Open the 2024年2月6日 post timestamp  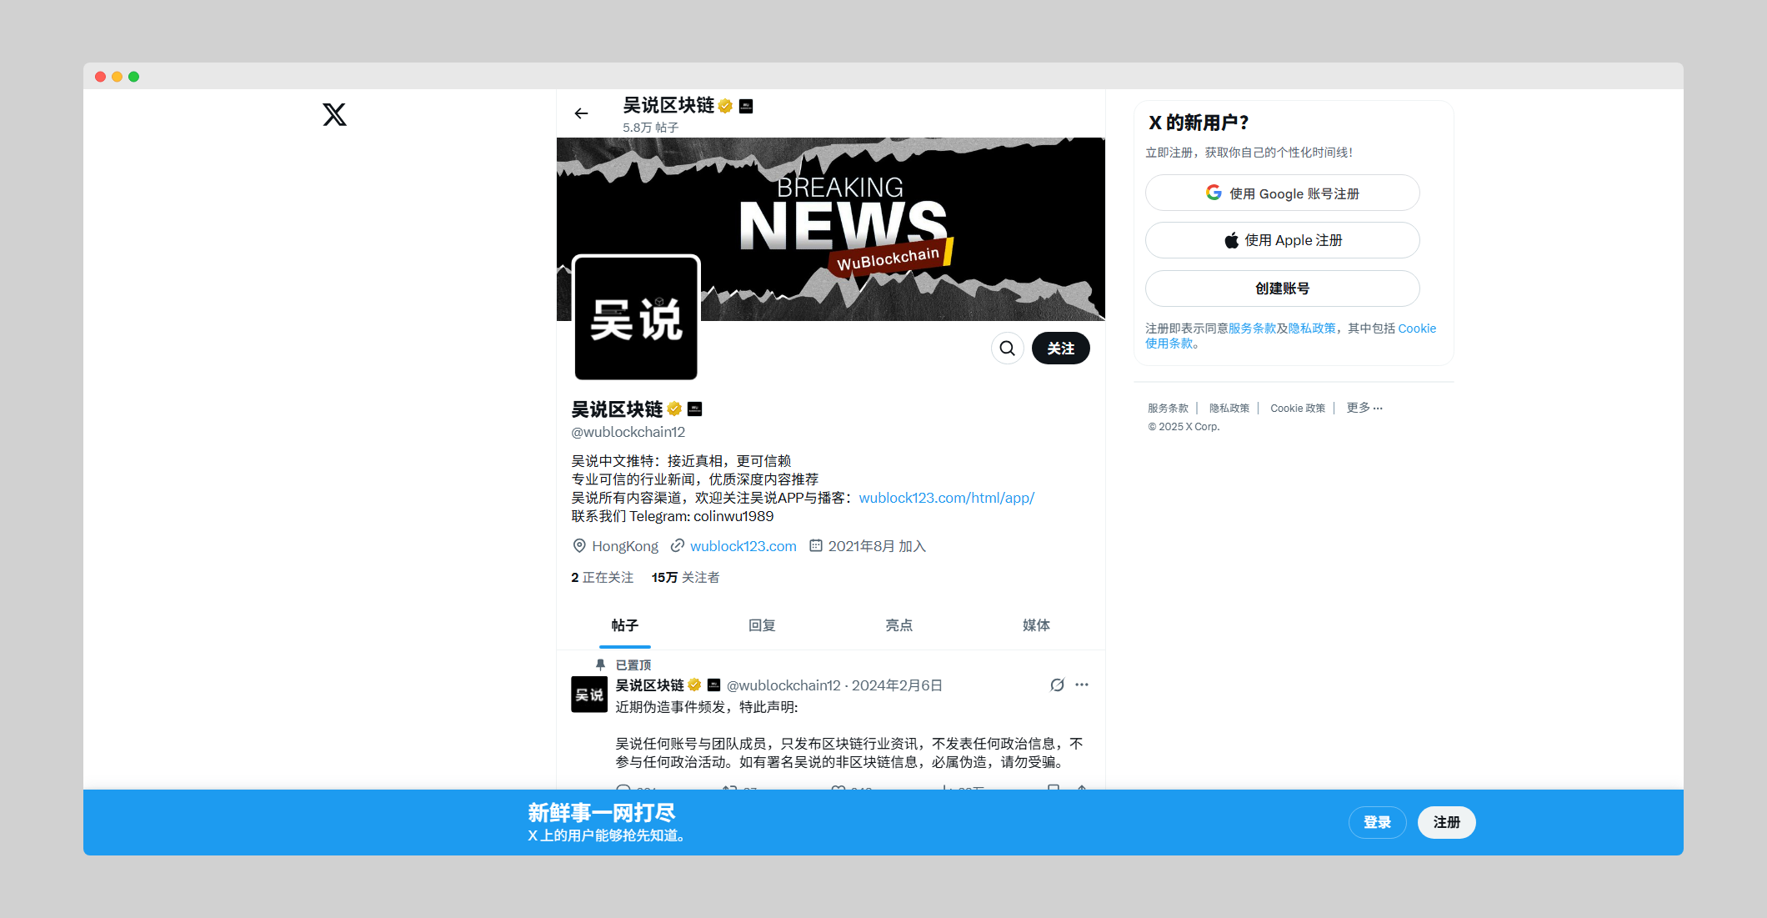(897, 685)
